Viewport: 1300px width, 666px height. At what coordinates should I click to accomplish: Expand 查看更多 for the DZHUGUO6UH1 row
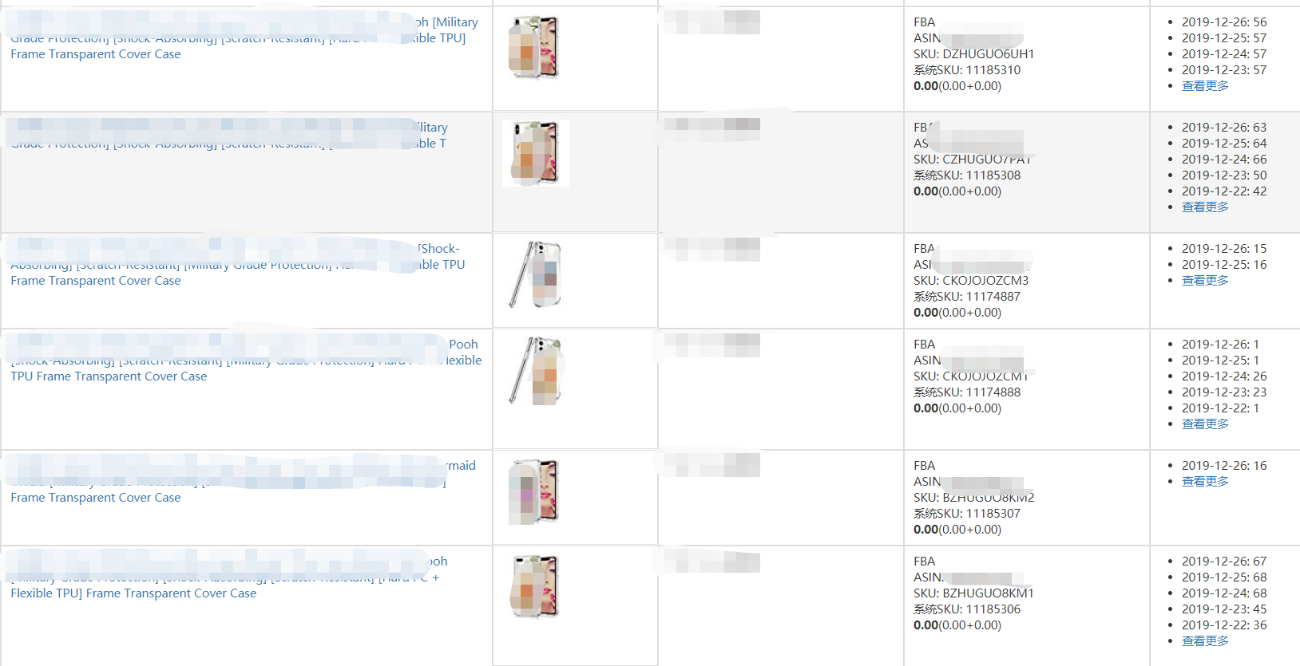pos(1205,86)
